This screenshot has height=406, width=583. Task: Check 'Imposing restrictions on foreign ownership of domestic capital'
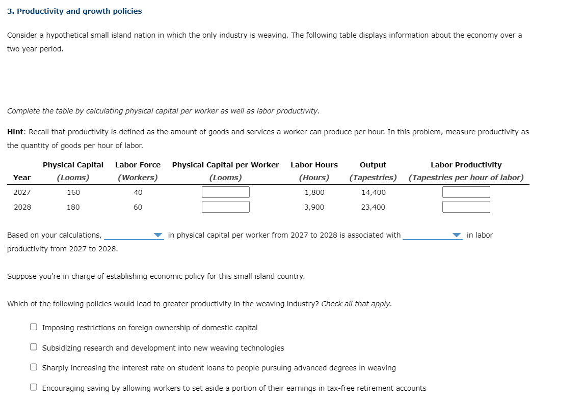pyautogui.click(x=33, y=327)
